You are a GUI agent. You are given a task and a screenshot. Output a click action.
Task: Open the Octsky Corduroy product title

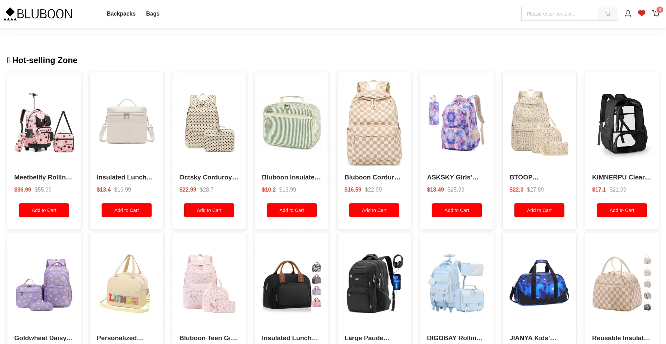click(209, 177)
